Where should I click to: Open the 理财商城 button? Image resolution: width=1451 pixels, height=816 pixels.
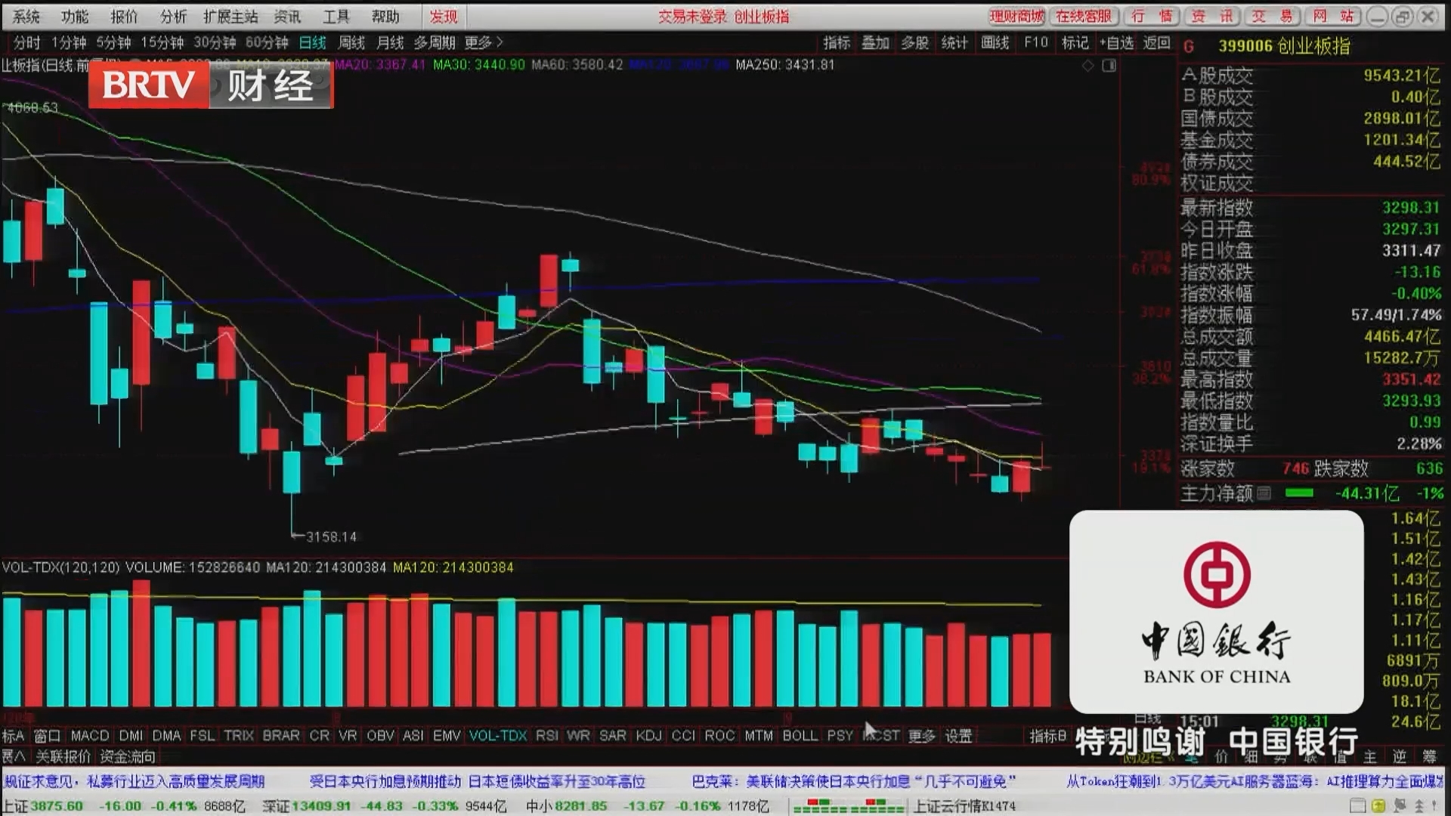(1017, 17)
